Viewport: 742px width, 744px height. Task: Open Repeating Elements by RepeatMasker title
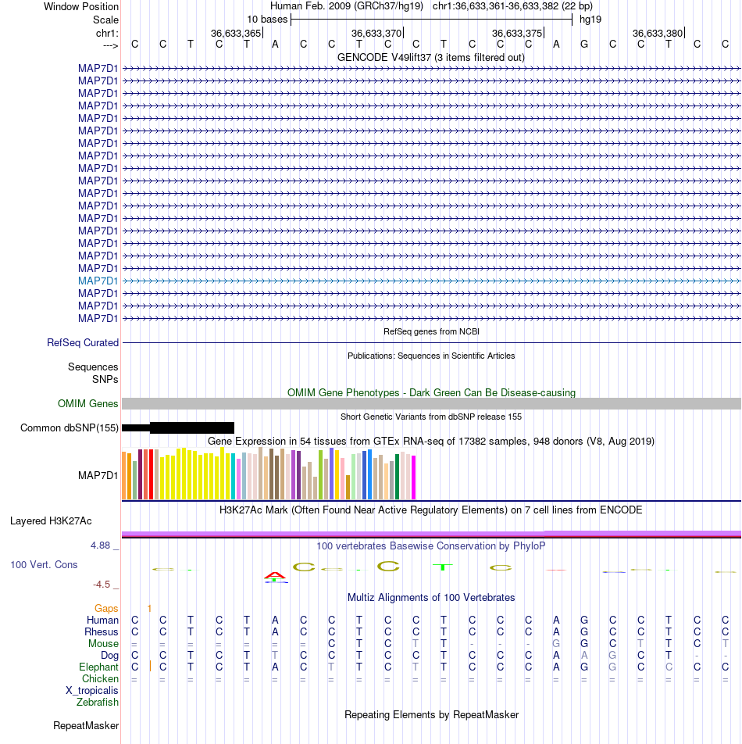pos(431,714)
